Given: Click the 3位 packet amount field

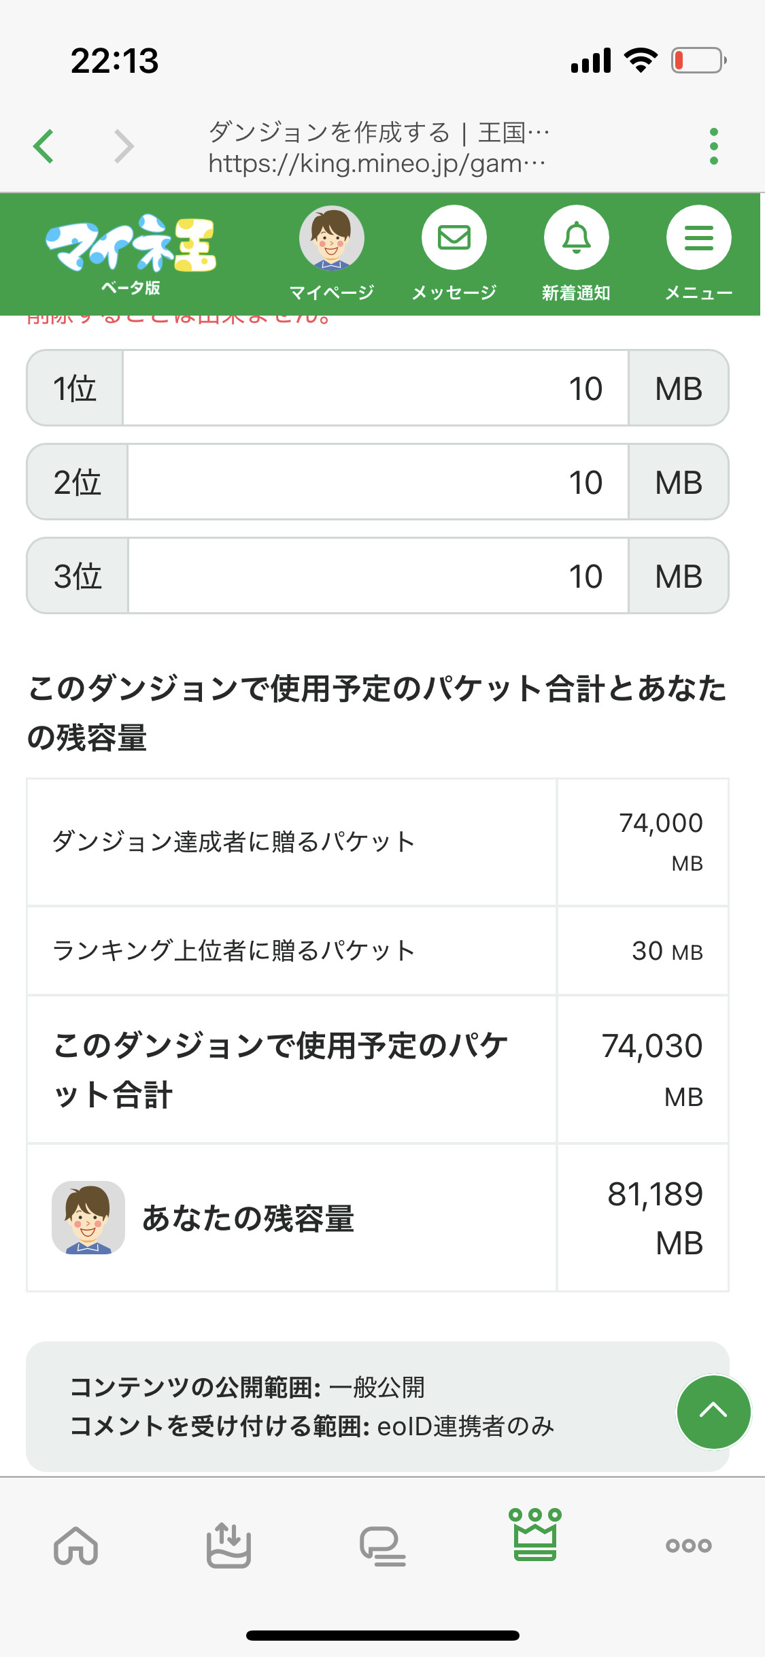Looking at the screenshot, I should [377, 576].
